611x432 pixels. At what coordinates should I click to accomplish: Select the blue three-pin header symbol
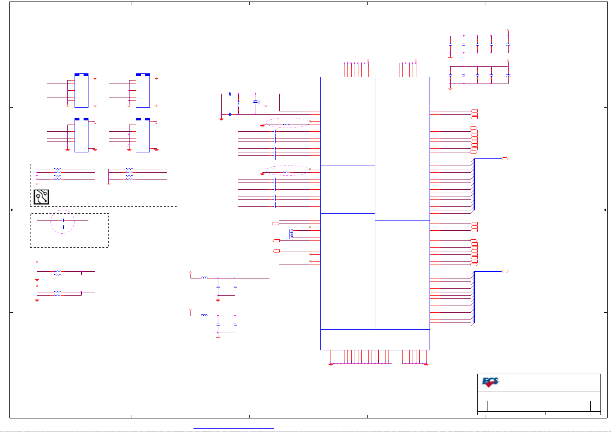coord(291,234)
